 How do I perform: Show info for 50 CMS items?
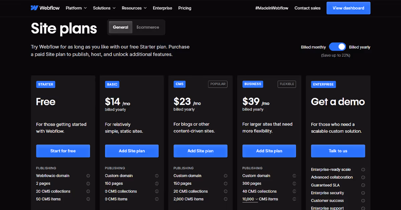88,199
